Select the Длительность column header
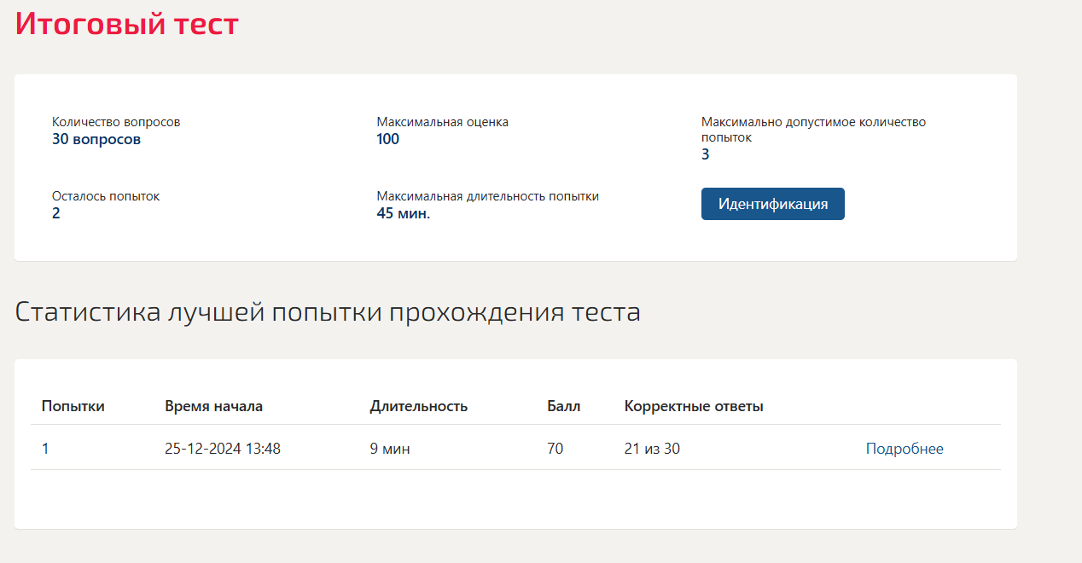Image resolution: width=1082 pixels, height=563 pixels. pos(418,406)
